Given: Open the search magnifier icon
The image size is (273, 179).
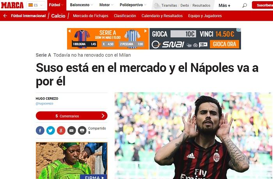Looking at the screenshot, I should 245,5.
